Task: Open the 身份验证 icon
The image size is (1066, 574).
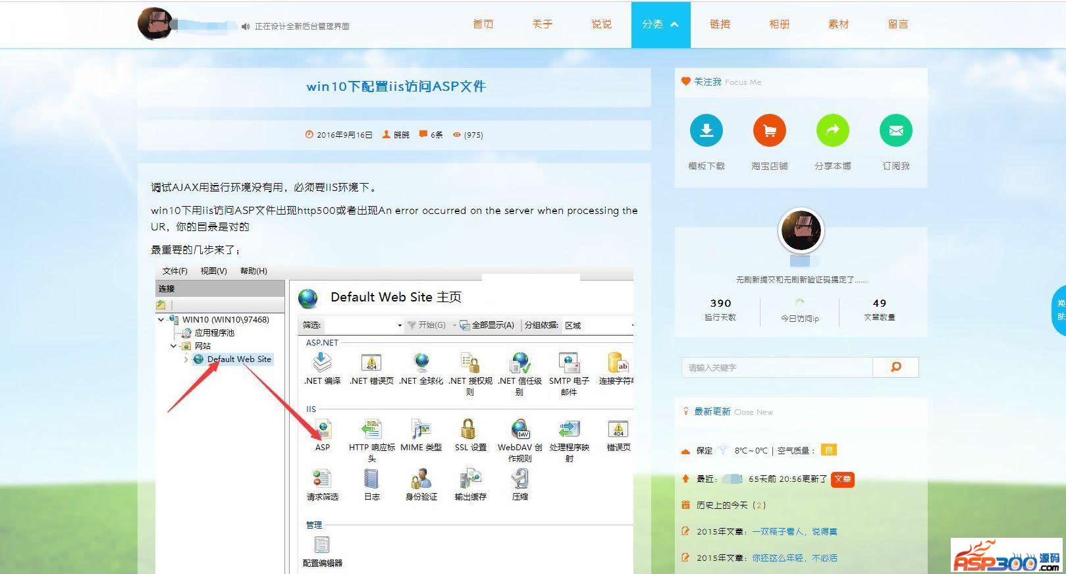Action: 421,479
